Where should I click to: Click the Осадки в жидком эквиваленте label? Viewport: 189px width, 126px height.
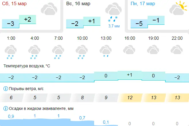(x=37, y=109)
